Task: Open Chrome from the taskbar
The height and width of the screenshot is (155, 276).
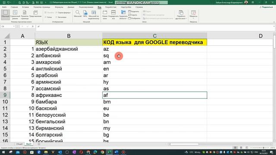Action: point(102,152)
